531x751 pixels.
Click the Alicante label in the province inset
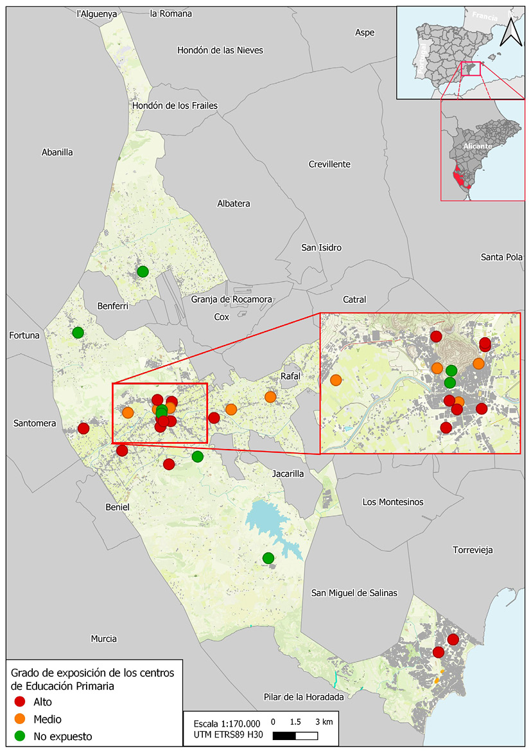pyautogui.click(x=476, y=146)
